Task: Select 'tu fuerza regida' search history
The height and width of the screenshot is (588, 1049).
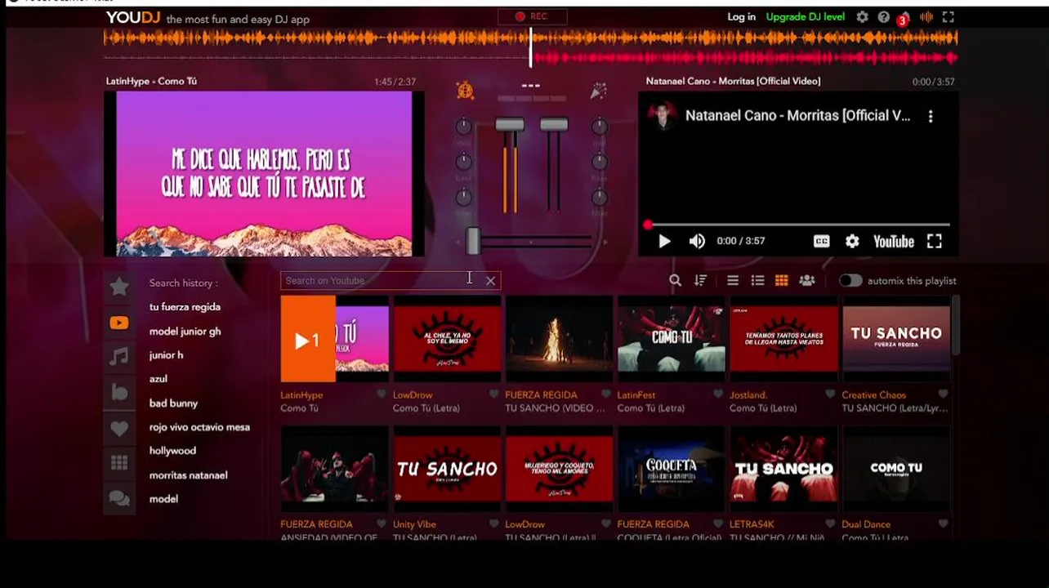Action: pyautogui.click(x=185, y=307)
